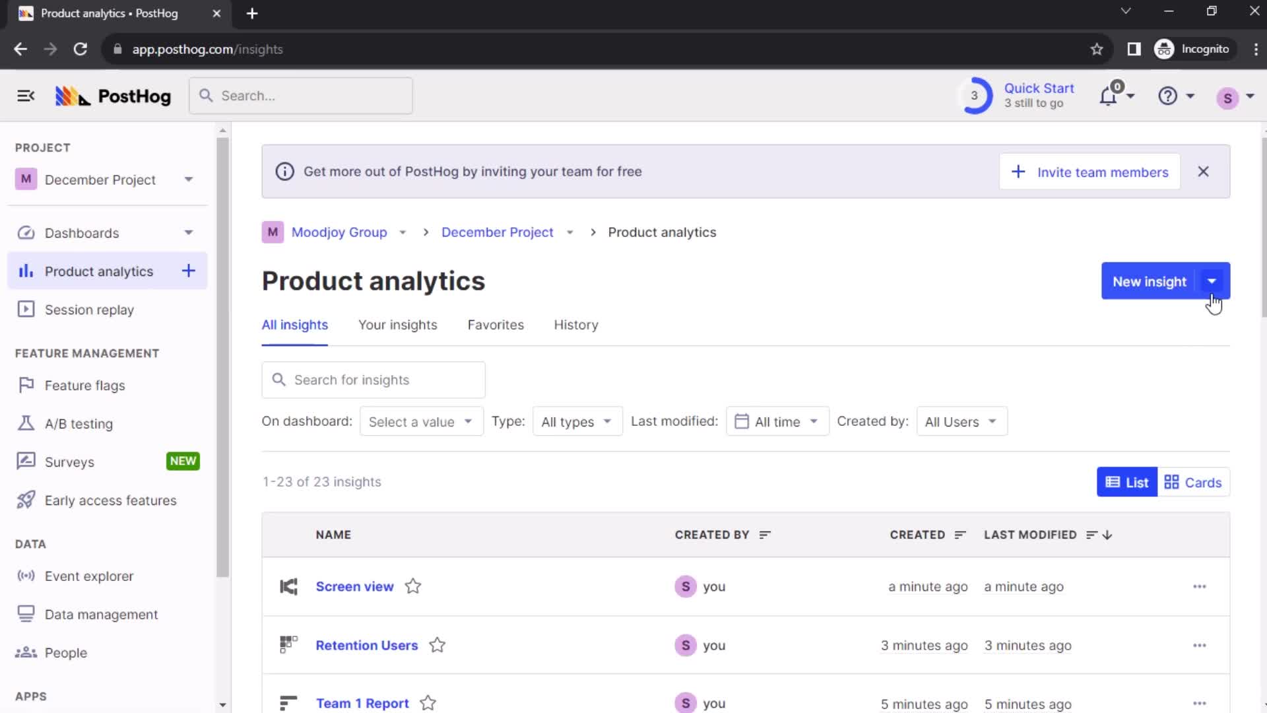Favorite the Screen view insight with the star

(x=413, y=586)
